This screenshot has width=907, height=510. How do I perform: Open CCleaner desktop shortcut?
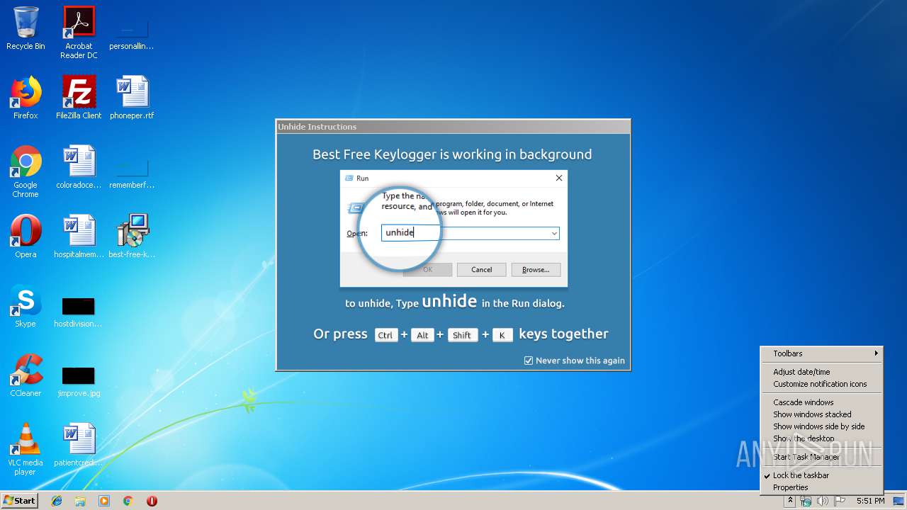[x=26, y=375]
